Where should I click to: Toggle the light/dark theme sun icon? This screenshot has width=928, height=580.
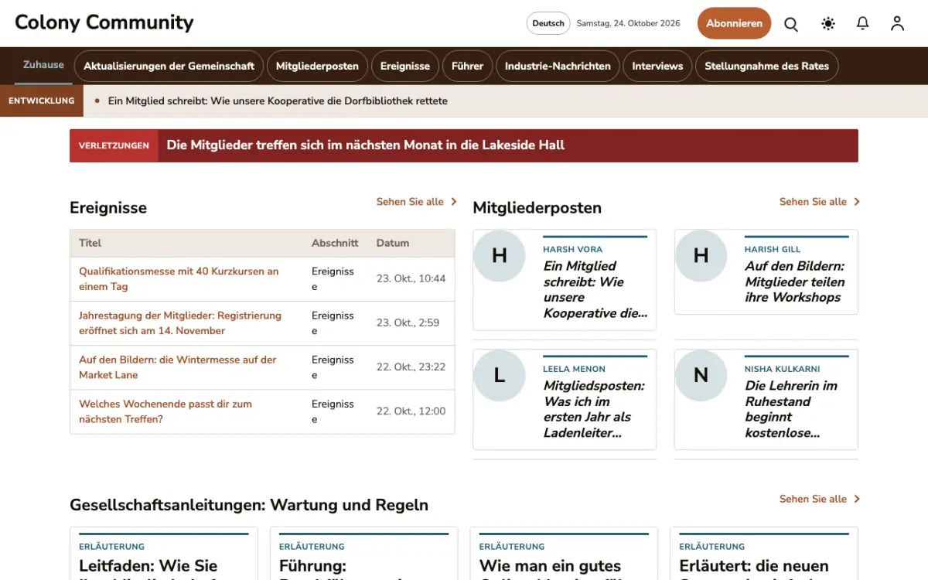click(828, 24)
